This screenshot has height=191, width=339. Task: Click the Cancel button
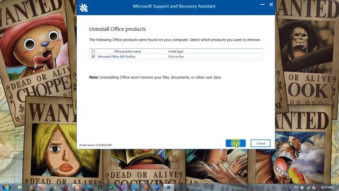click(x=261, y=143)
